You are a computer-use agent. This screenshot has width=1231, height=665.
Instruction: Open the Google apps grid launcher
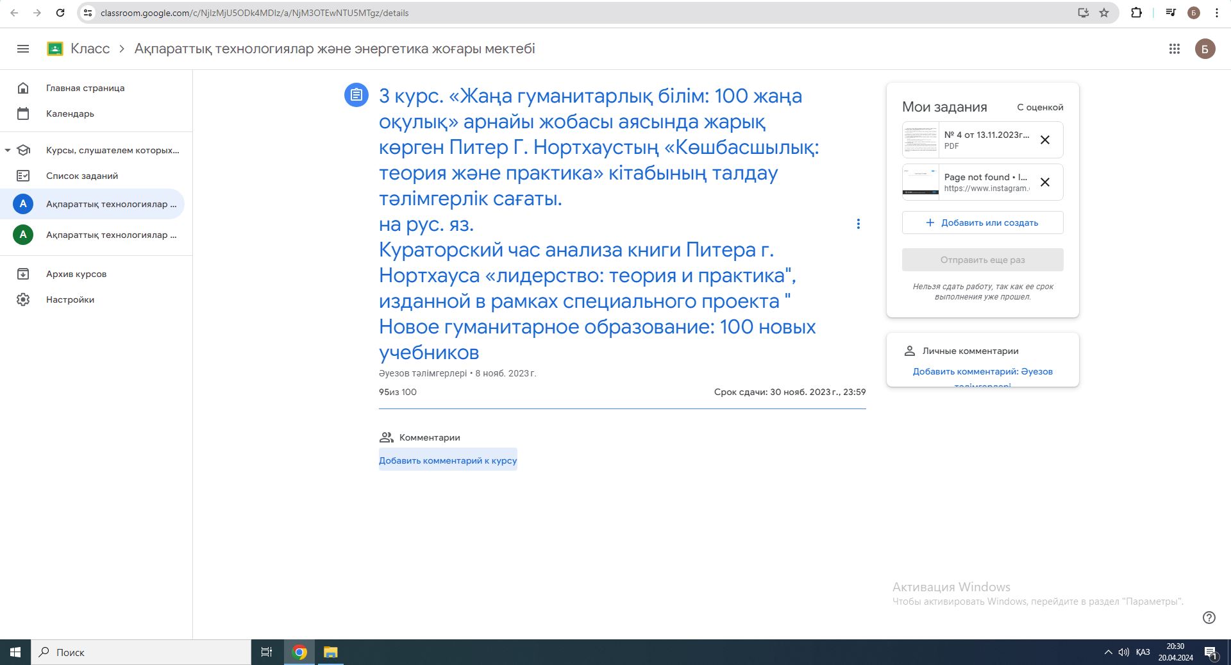(1175, 49)
